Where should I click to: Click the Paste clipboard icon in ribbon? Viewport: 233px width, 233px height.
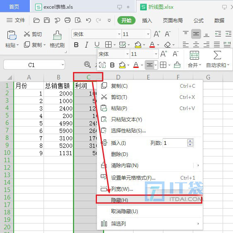click(x=12, y=35)
